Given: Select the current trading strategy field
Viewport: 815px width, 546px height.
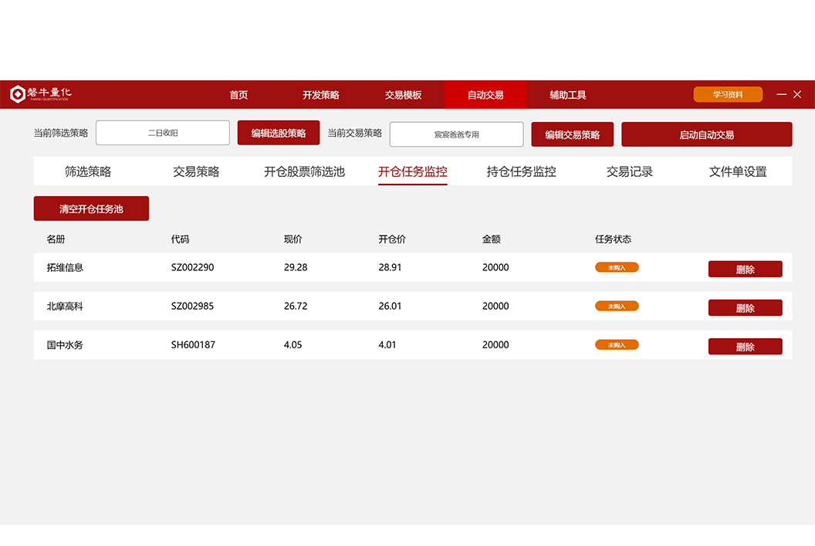Looking at the screenshot, I should 456,134.
